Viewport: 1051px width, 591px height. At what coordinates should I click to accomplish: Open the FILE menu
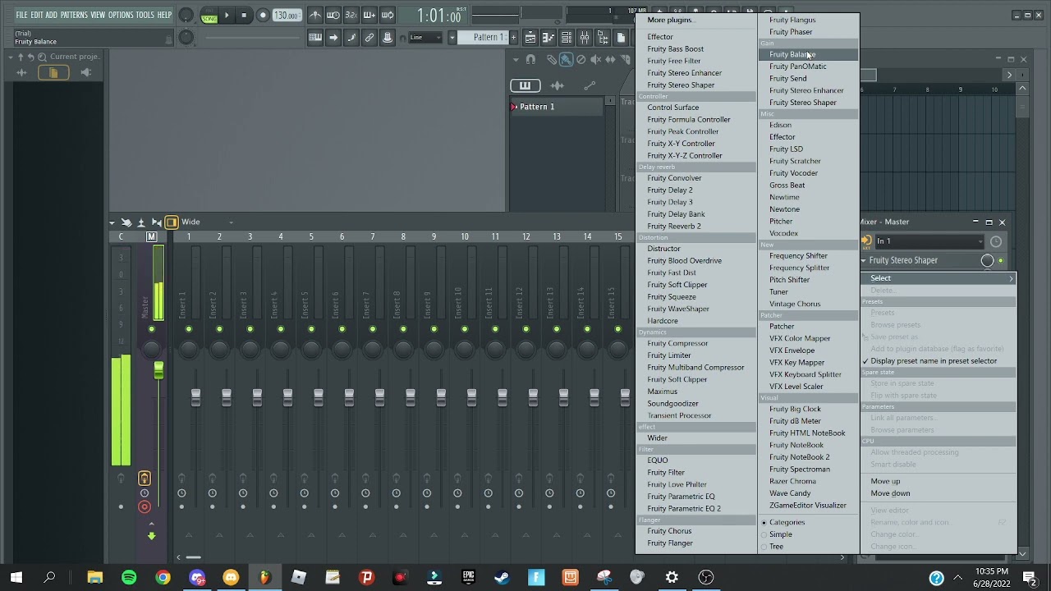point(21,15)
